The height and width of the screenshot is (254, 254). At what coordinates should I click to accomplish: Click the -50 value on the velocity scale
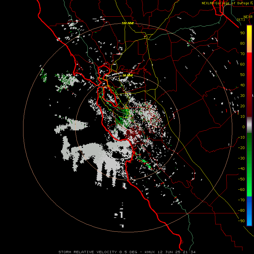pyautogui.click(x=241, y=179)
